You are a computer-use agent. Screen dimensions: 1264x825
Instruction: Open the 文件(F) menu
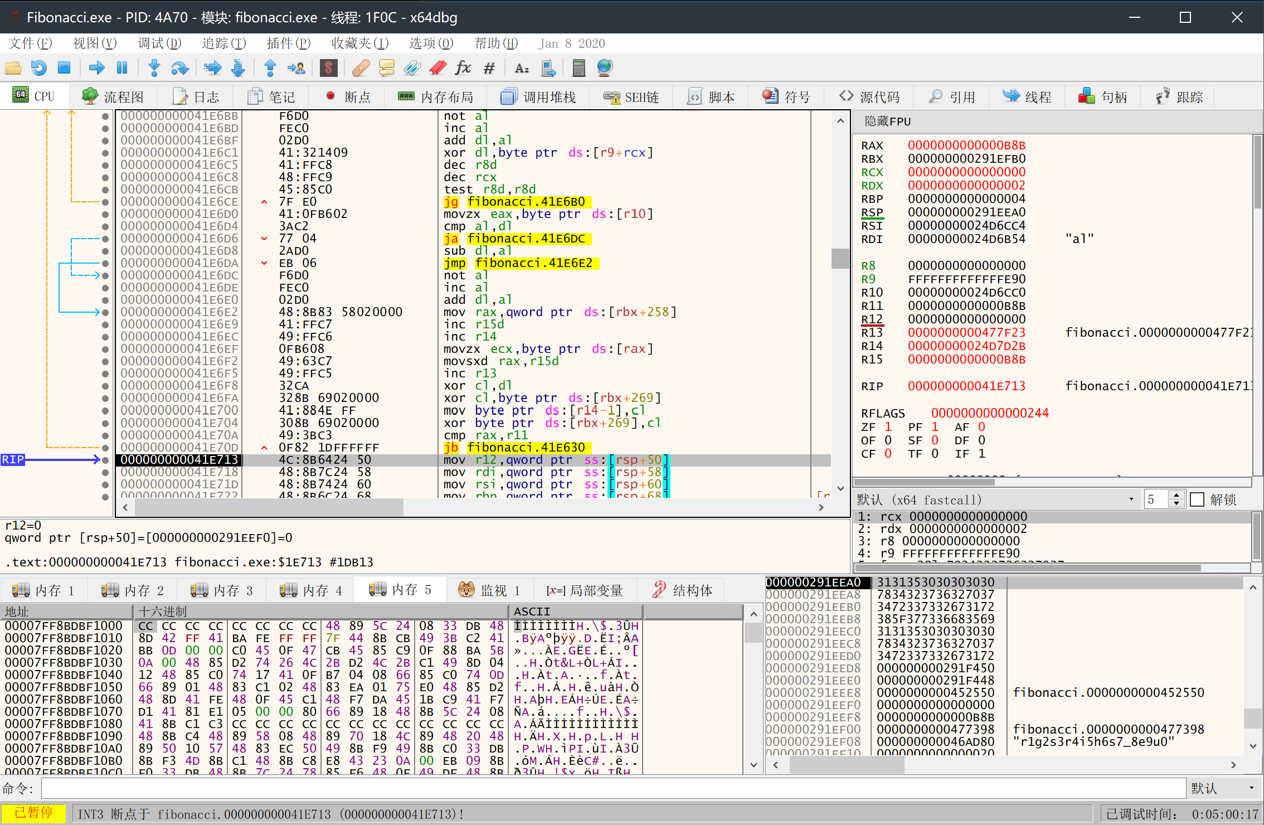[x=31, y=43]
